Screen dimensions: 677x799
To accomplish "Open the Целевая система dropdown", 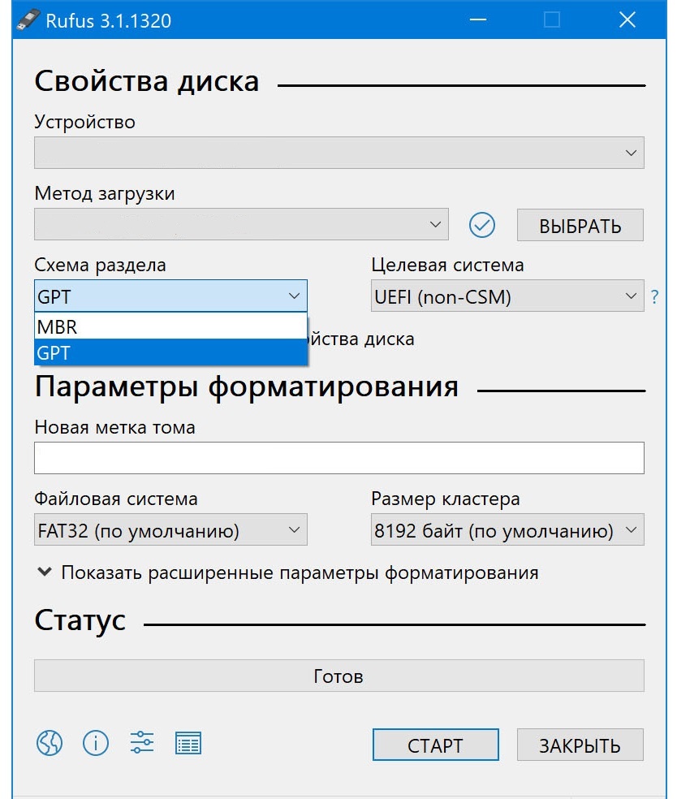I will [x=507, y=297].
